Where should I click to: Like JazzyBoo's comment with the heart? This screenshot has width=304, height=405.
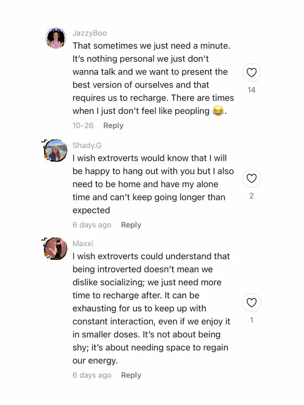(252, 73)
